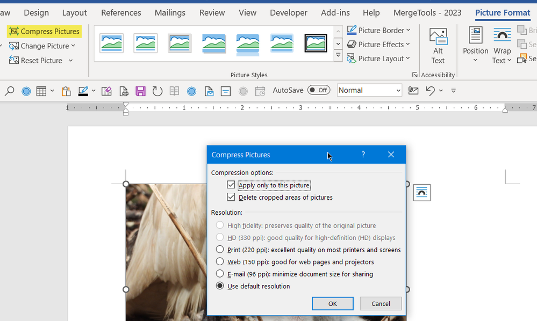
Task: Open the References tab
Action: coord(121,13)
